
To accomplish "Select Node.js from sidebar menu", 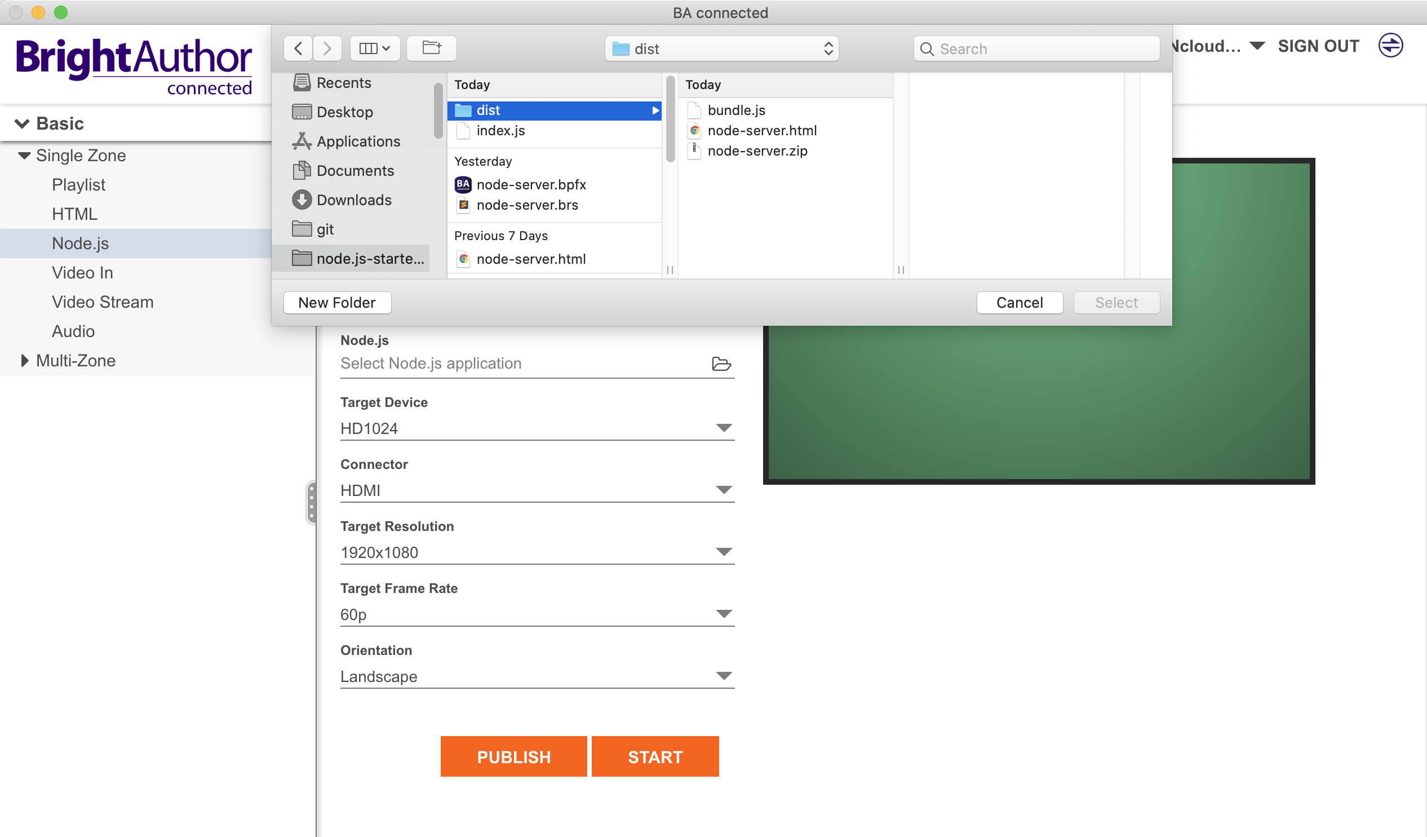I will [x=79, y=242].
